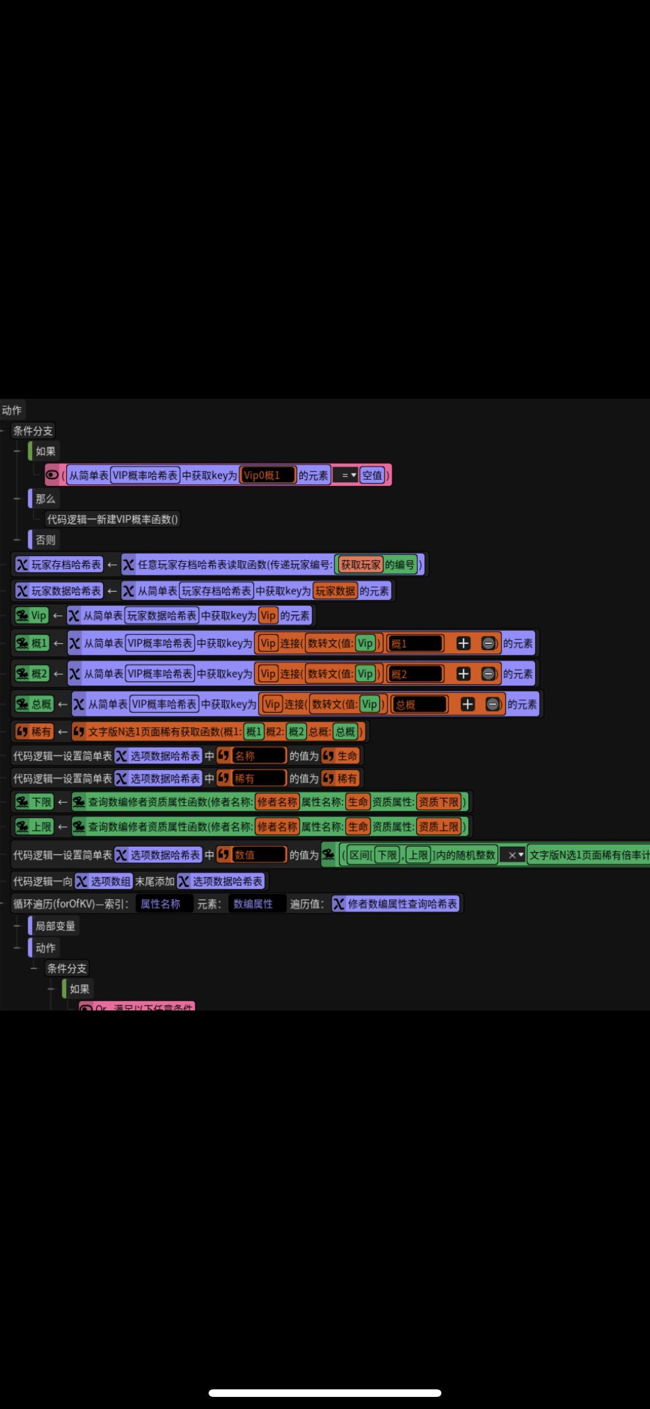Click the integer icon on the 下限 variable
650x1409 pixels.
(23, 802)
